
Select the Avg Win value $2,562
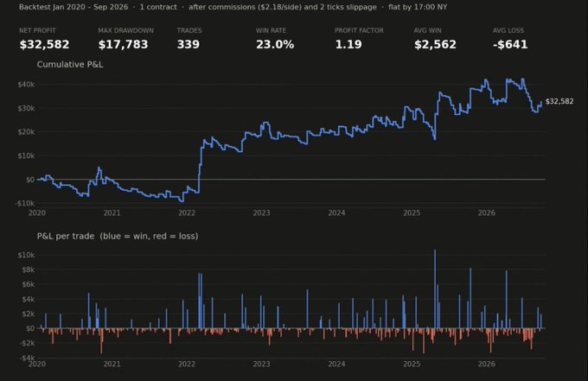(x=435, y=45)
